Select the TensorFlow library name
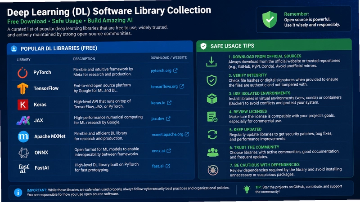 click(x=46, y=88)
